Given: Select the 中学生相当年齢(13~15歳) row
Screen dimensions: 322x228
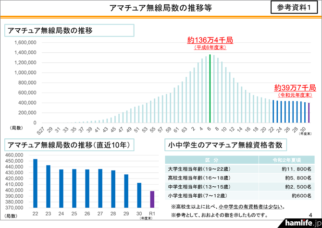Looking at the screenshot, I should click(211, 187).
